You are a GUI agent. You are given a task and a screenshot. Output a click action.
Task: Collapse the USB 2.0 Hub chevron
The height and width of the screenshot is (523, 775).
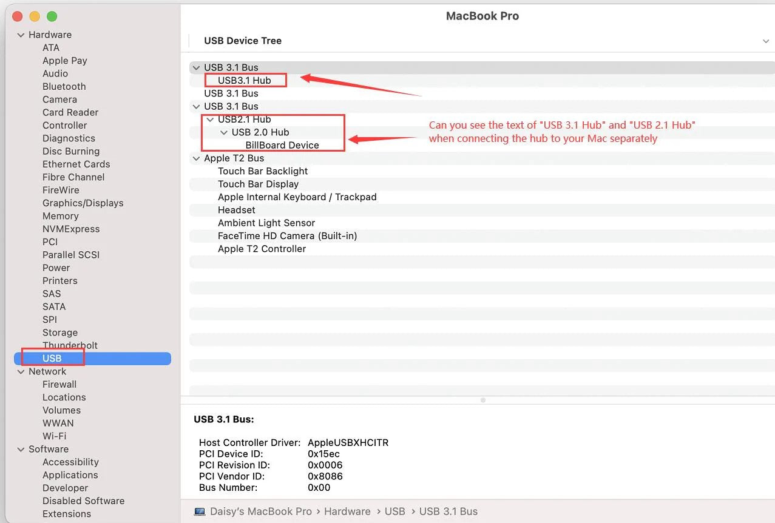point(224,132)
